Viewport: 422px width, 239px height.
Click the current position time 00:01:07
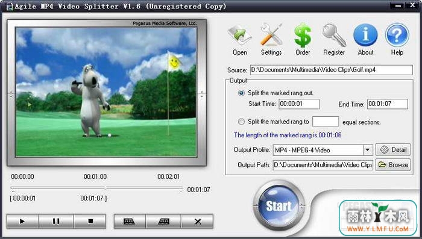coord(198,190)
